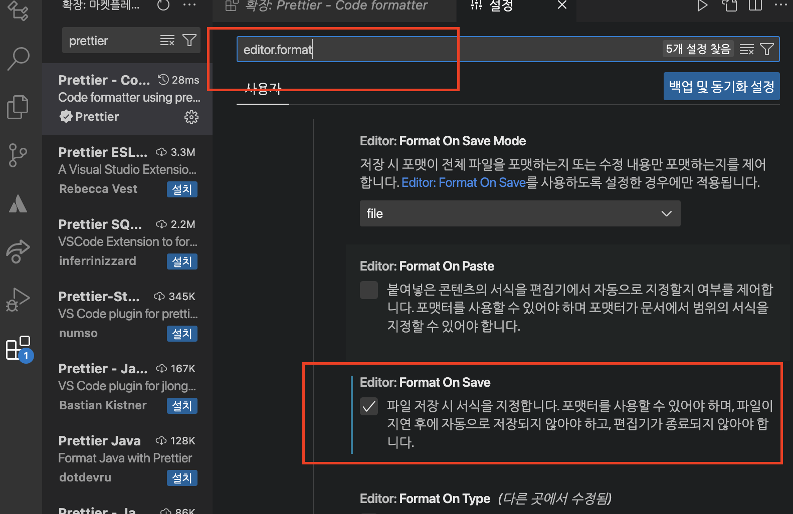Open the Live Share icon in activity bar

(x=18, y=251)
